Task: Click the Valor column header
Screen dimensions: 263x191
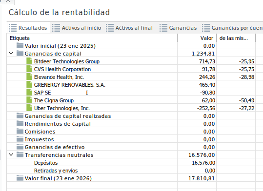Action: click(197, 38)
